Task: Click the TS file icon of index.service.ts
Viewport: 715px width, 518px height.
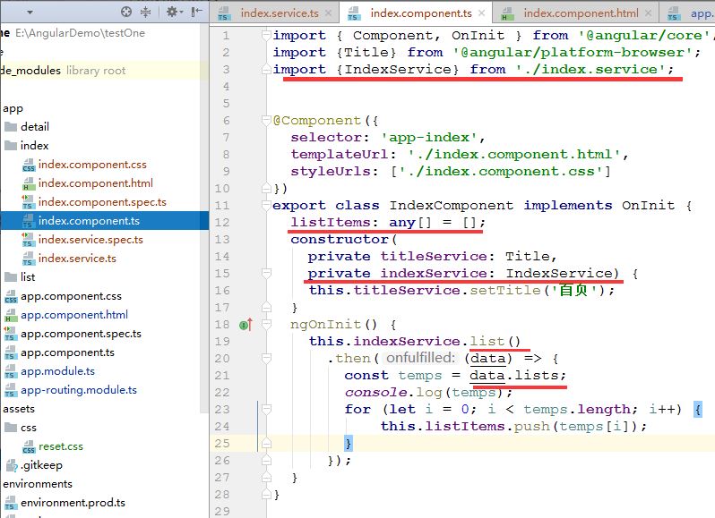Action: tap(29, 259)
